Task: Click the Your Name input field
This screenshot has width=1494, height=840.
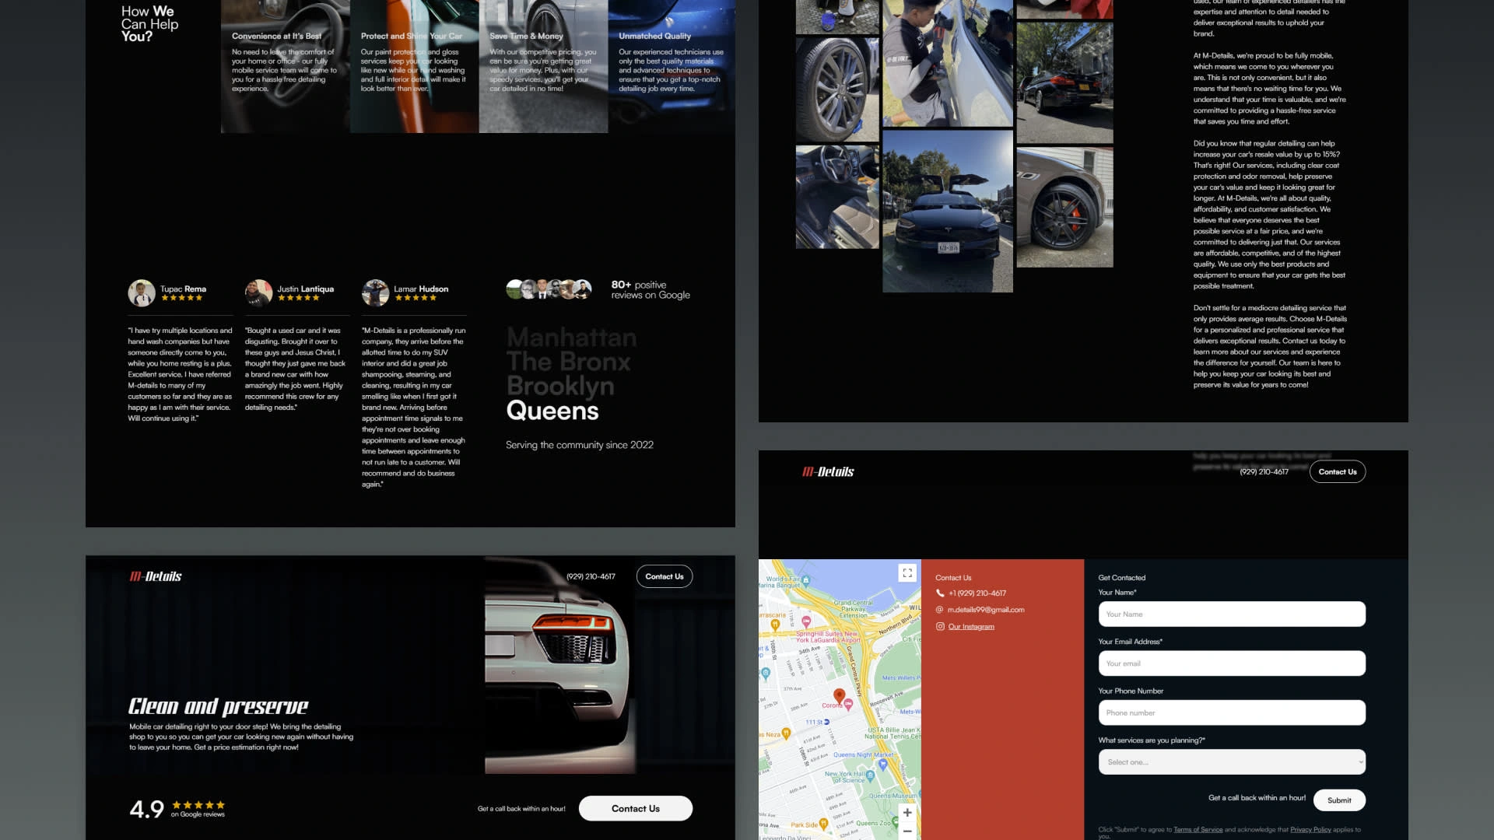Action: tap(1231, 614)
